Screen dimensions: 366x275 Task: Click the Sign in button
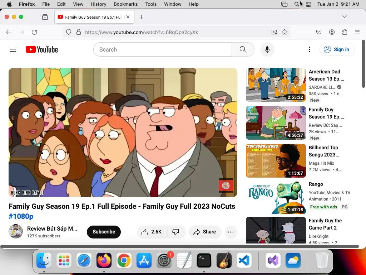pyautogui.click(x=337, y=49)
